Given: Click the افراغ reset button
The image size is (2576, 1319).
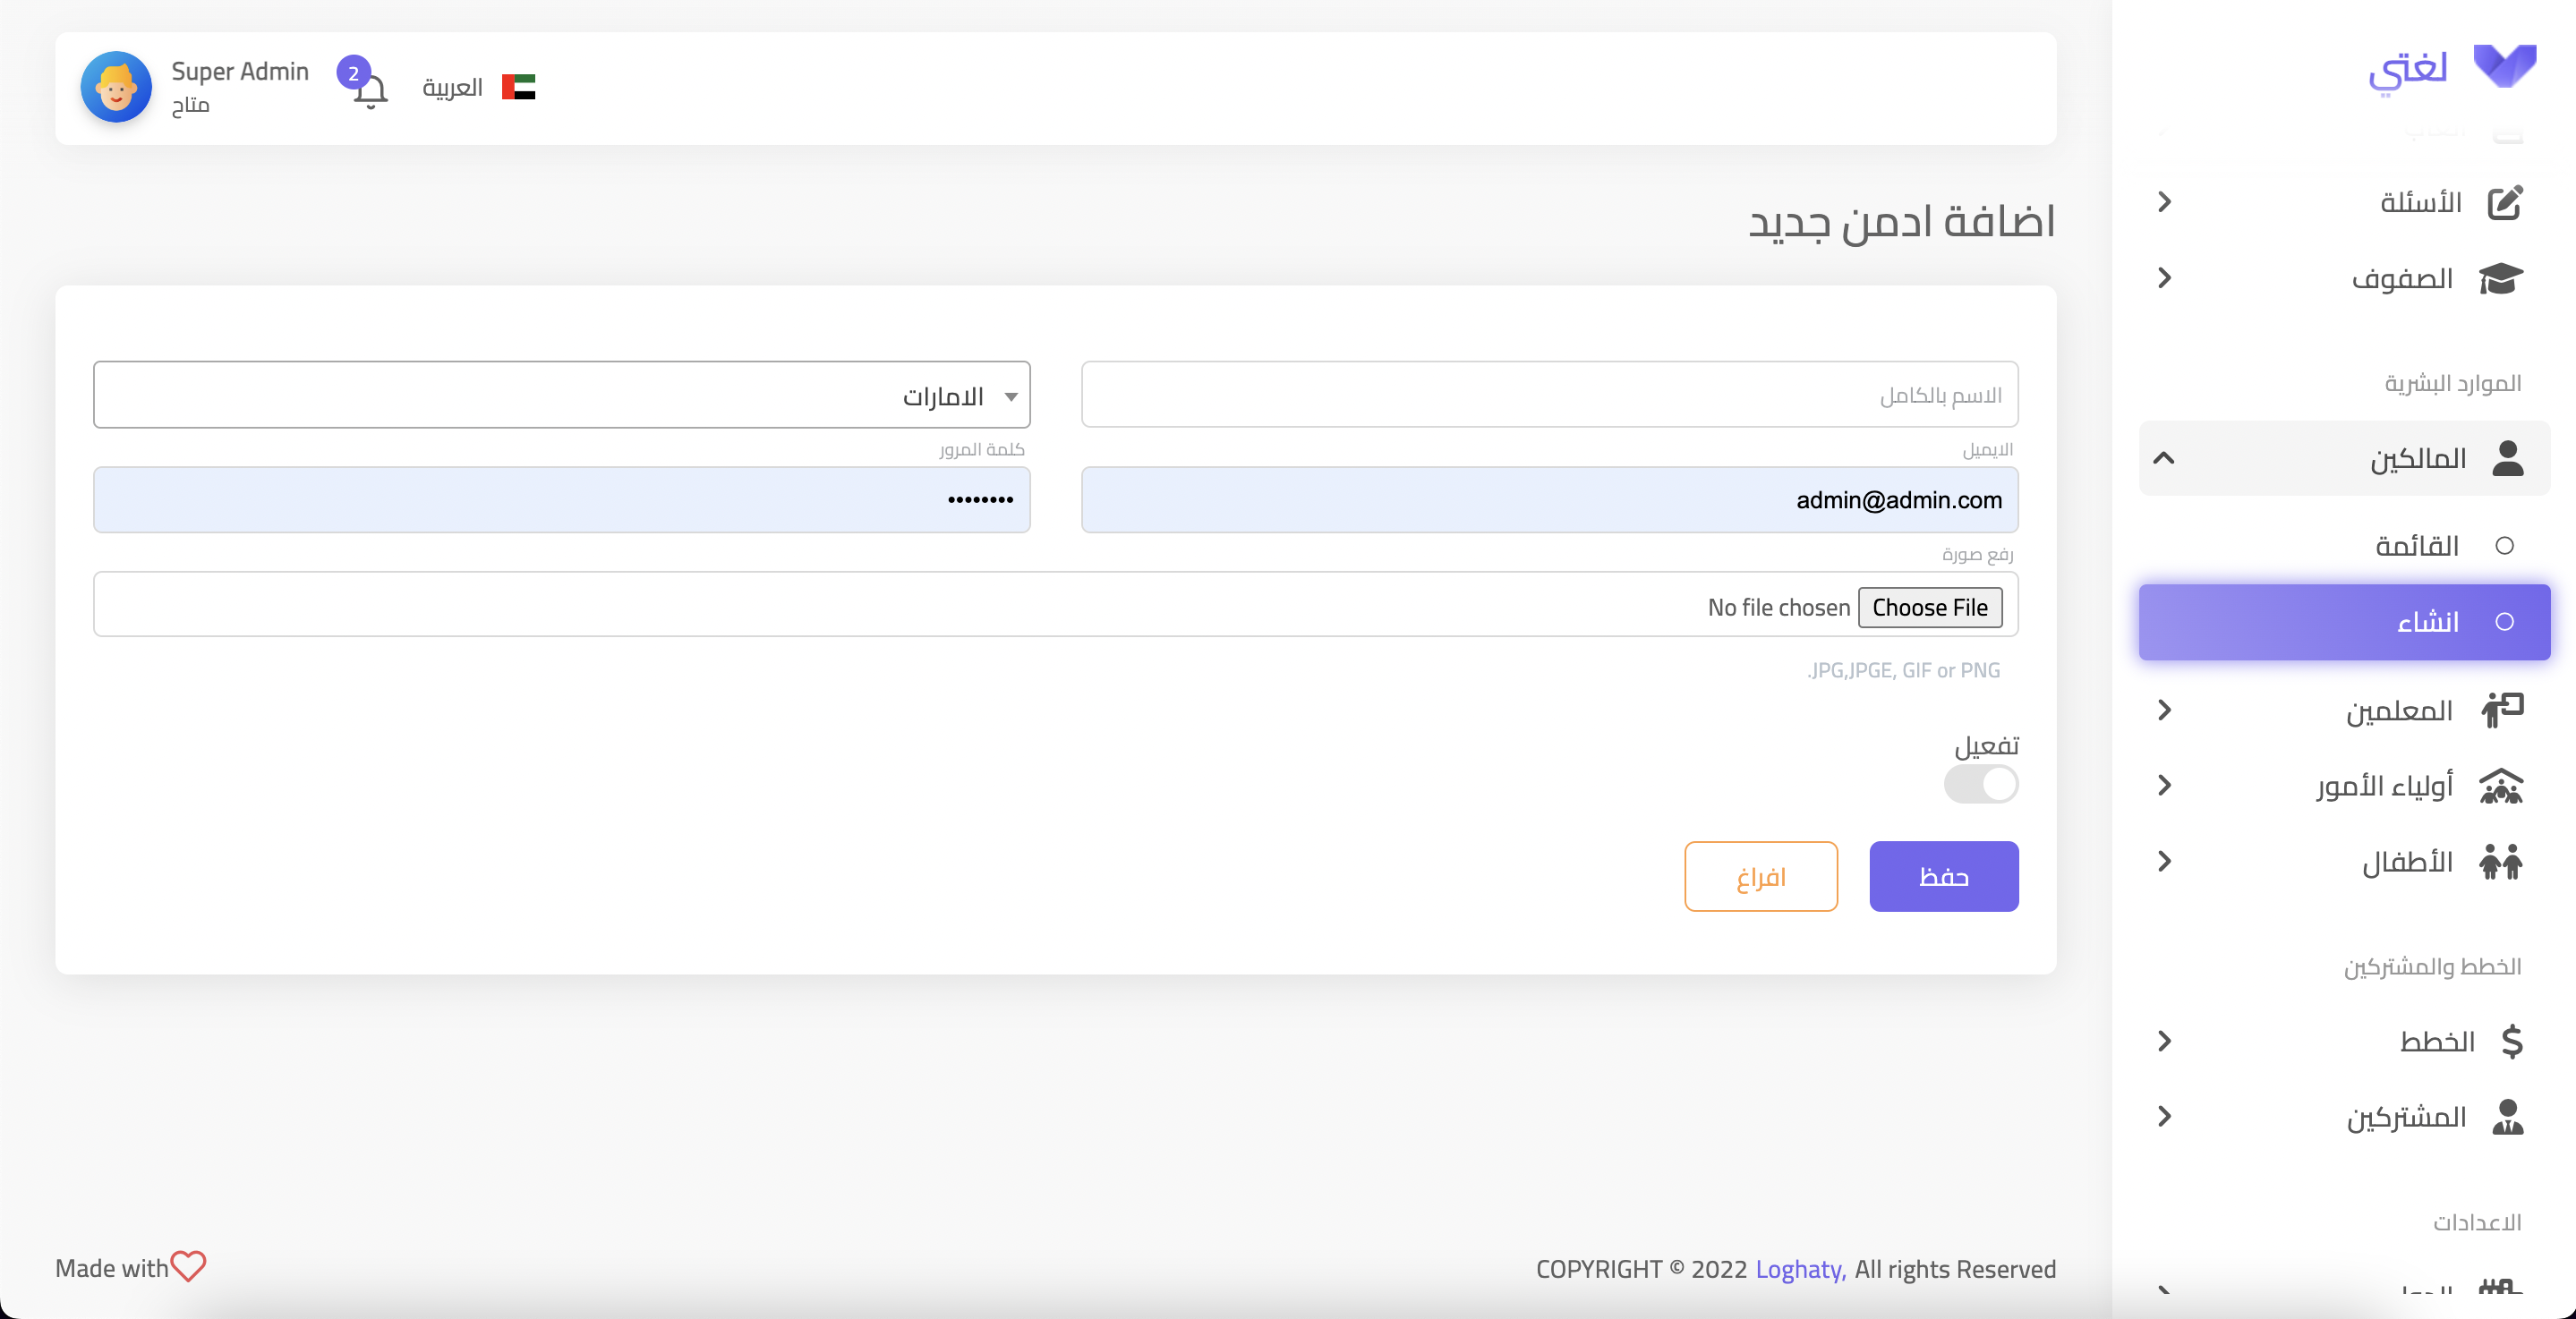Looking at the screenshot, I should tap(1760, 876).
